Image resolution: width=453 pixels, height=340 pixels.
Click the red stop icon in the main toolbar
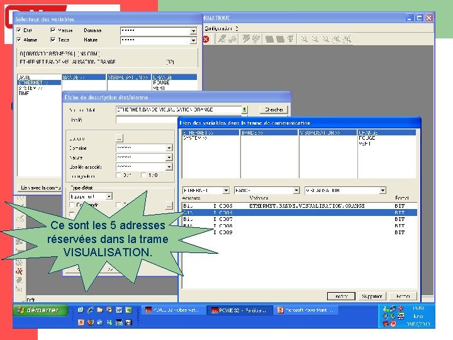pos(206,39)
